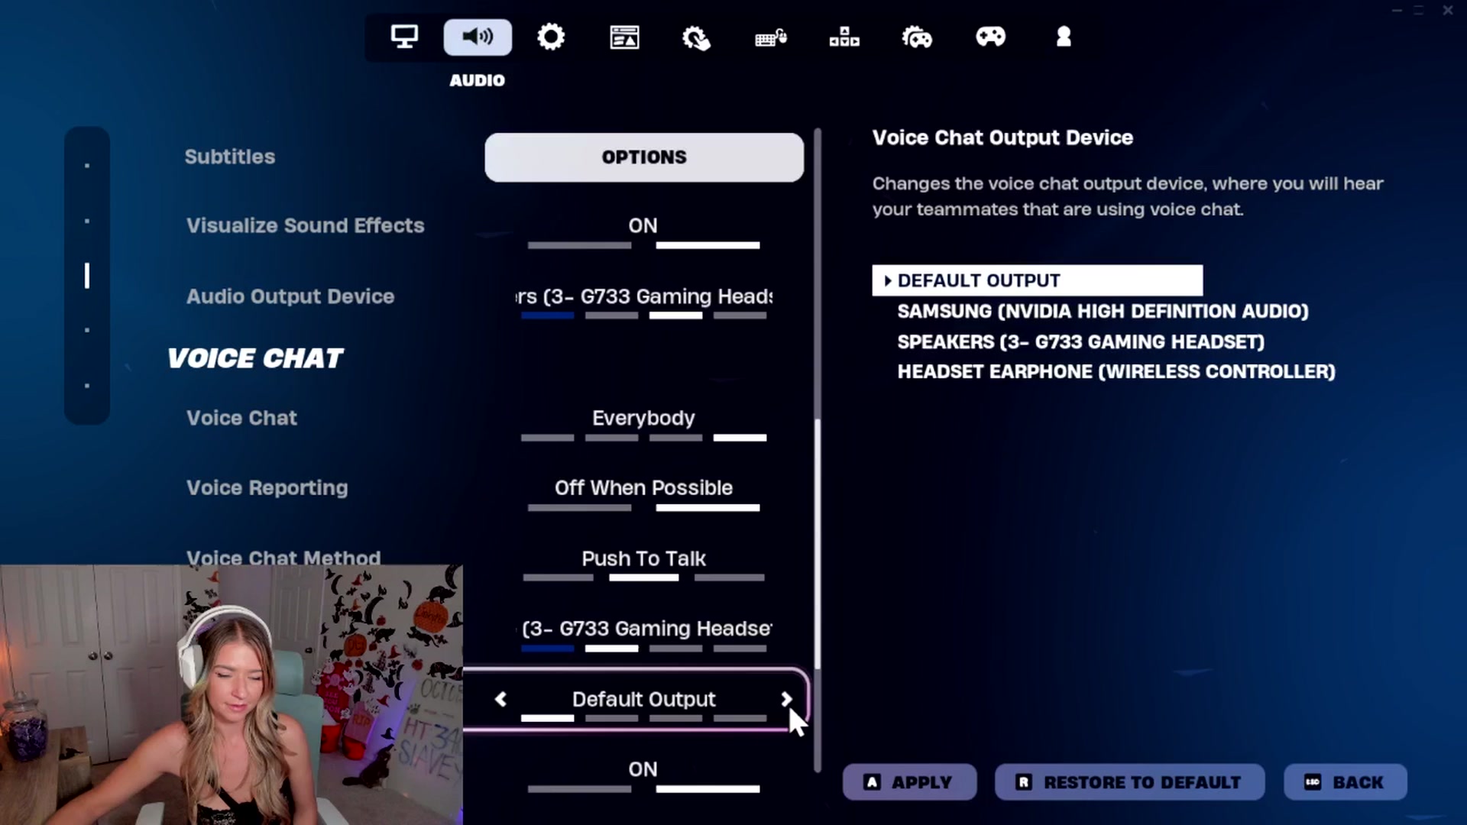This screenshot has height=825, width=1467.
Task: Close the game window
Action: click(1447, 10)
